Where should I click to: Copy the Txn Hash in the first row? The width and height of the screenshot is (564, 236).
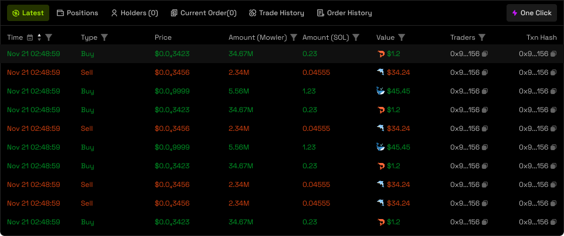pyautogui.click(x=553, y=54)
